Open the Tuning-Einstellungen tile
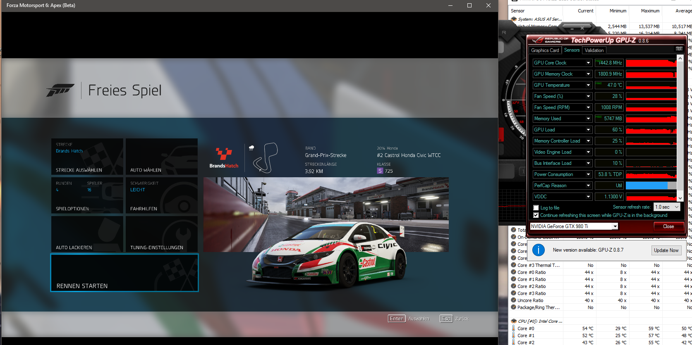 (x=162, y=234)
